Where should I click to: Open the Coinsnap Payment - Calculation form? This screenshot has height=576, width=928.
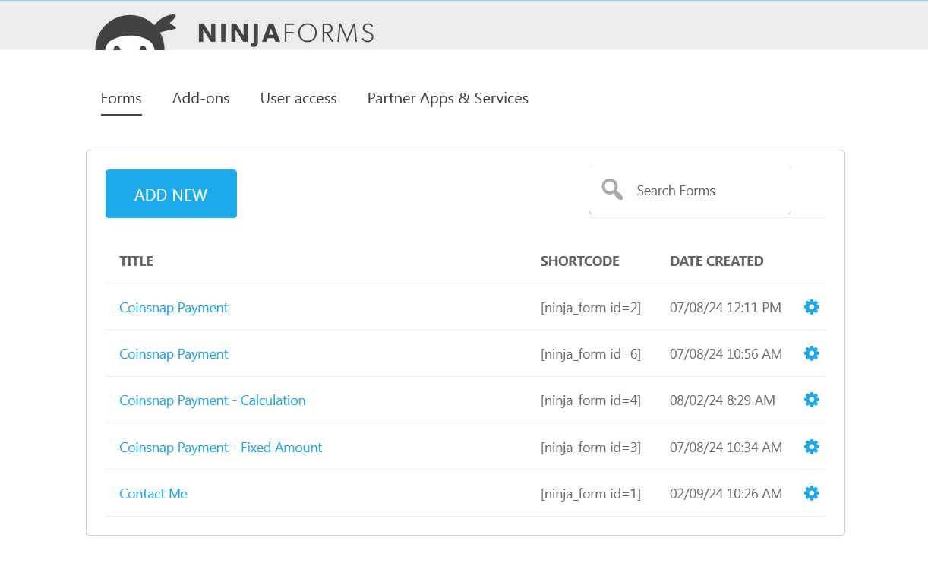coord(212,400)
